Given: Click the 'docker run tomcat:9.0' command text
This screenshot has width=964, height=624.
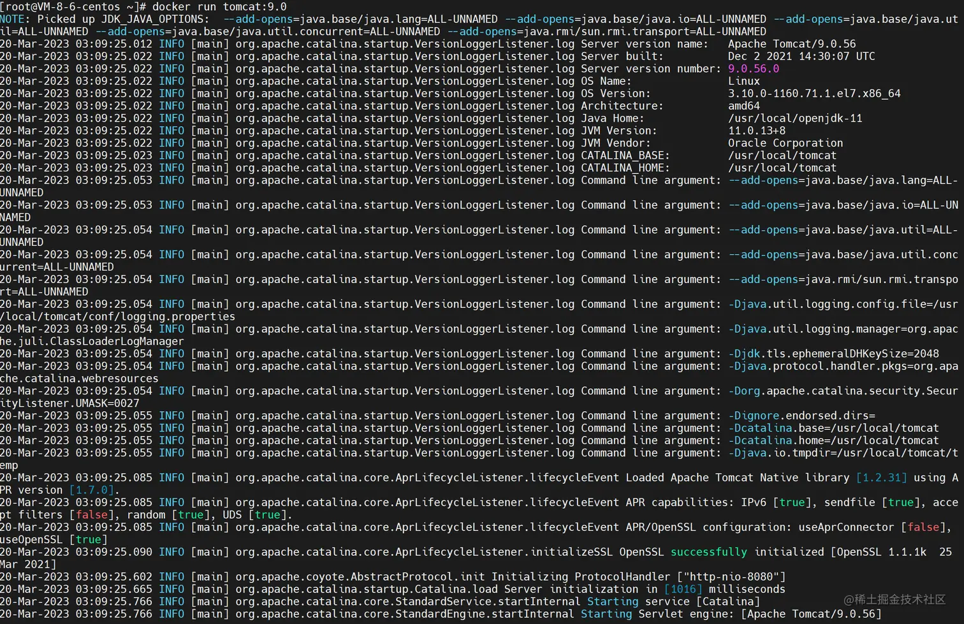Looking at the screenshot, I should point(219,7).
